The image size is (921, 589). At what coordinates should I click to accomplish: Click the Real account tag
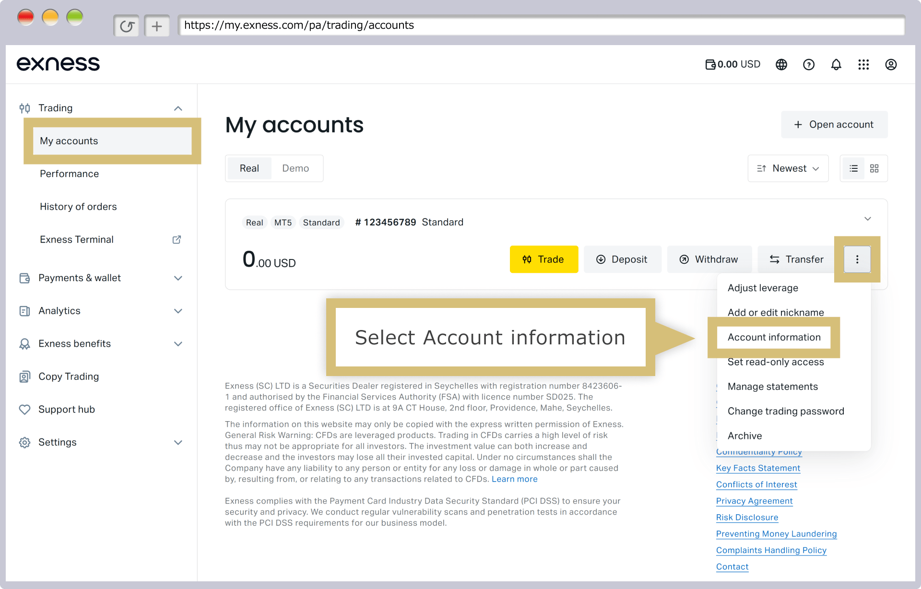click(x=254, y=223)
